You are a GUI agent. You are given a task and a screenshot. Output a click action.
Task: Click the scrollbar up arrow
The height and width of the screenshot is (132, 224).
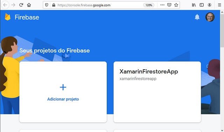coord(222,12)
